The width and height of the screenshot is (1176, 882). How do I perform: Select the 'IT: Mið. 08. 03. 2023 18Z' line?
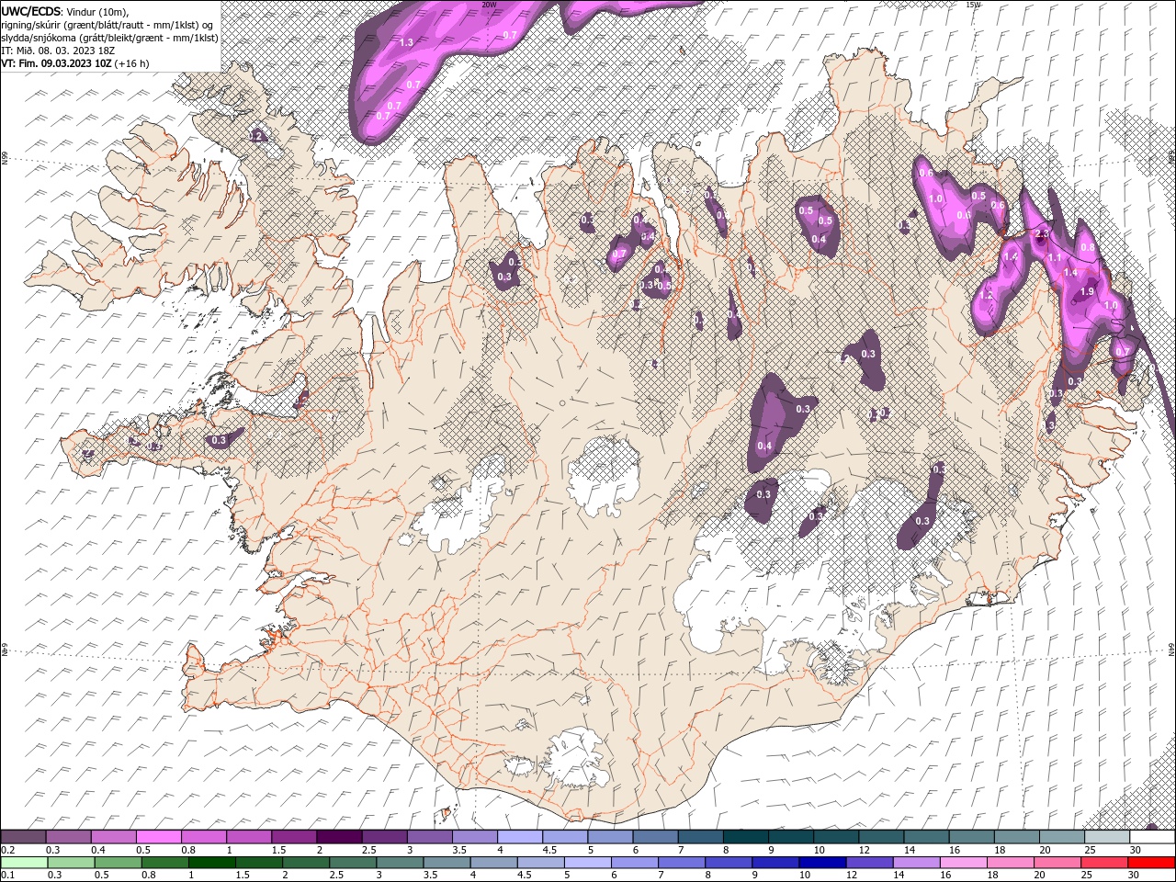tap(56, 51)
